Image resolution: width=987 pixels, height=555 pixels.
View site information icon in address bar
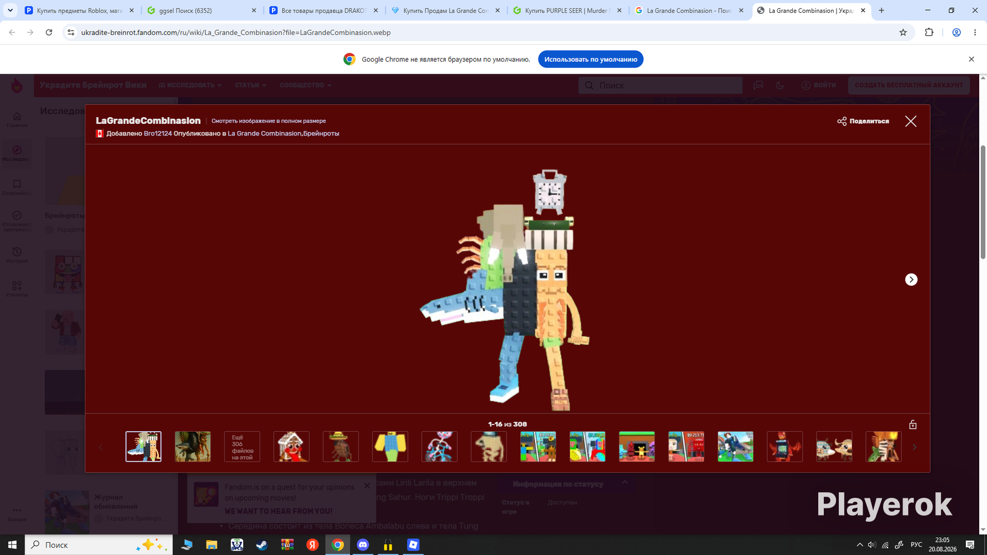tap(71, 33)
